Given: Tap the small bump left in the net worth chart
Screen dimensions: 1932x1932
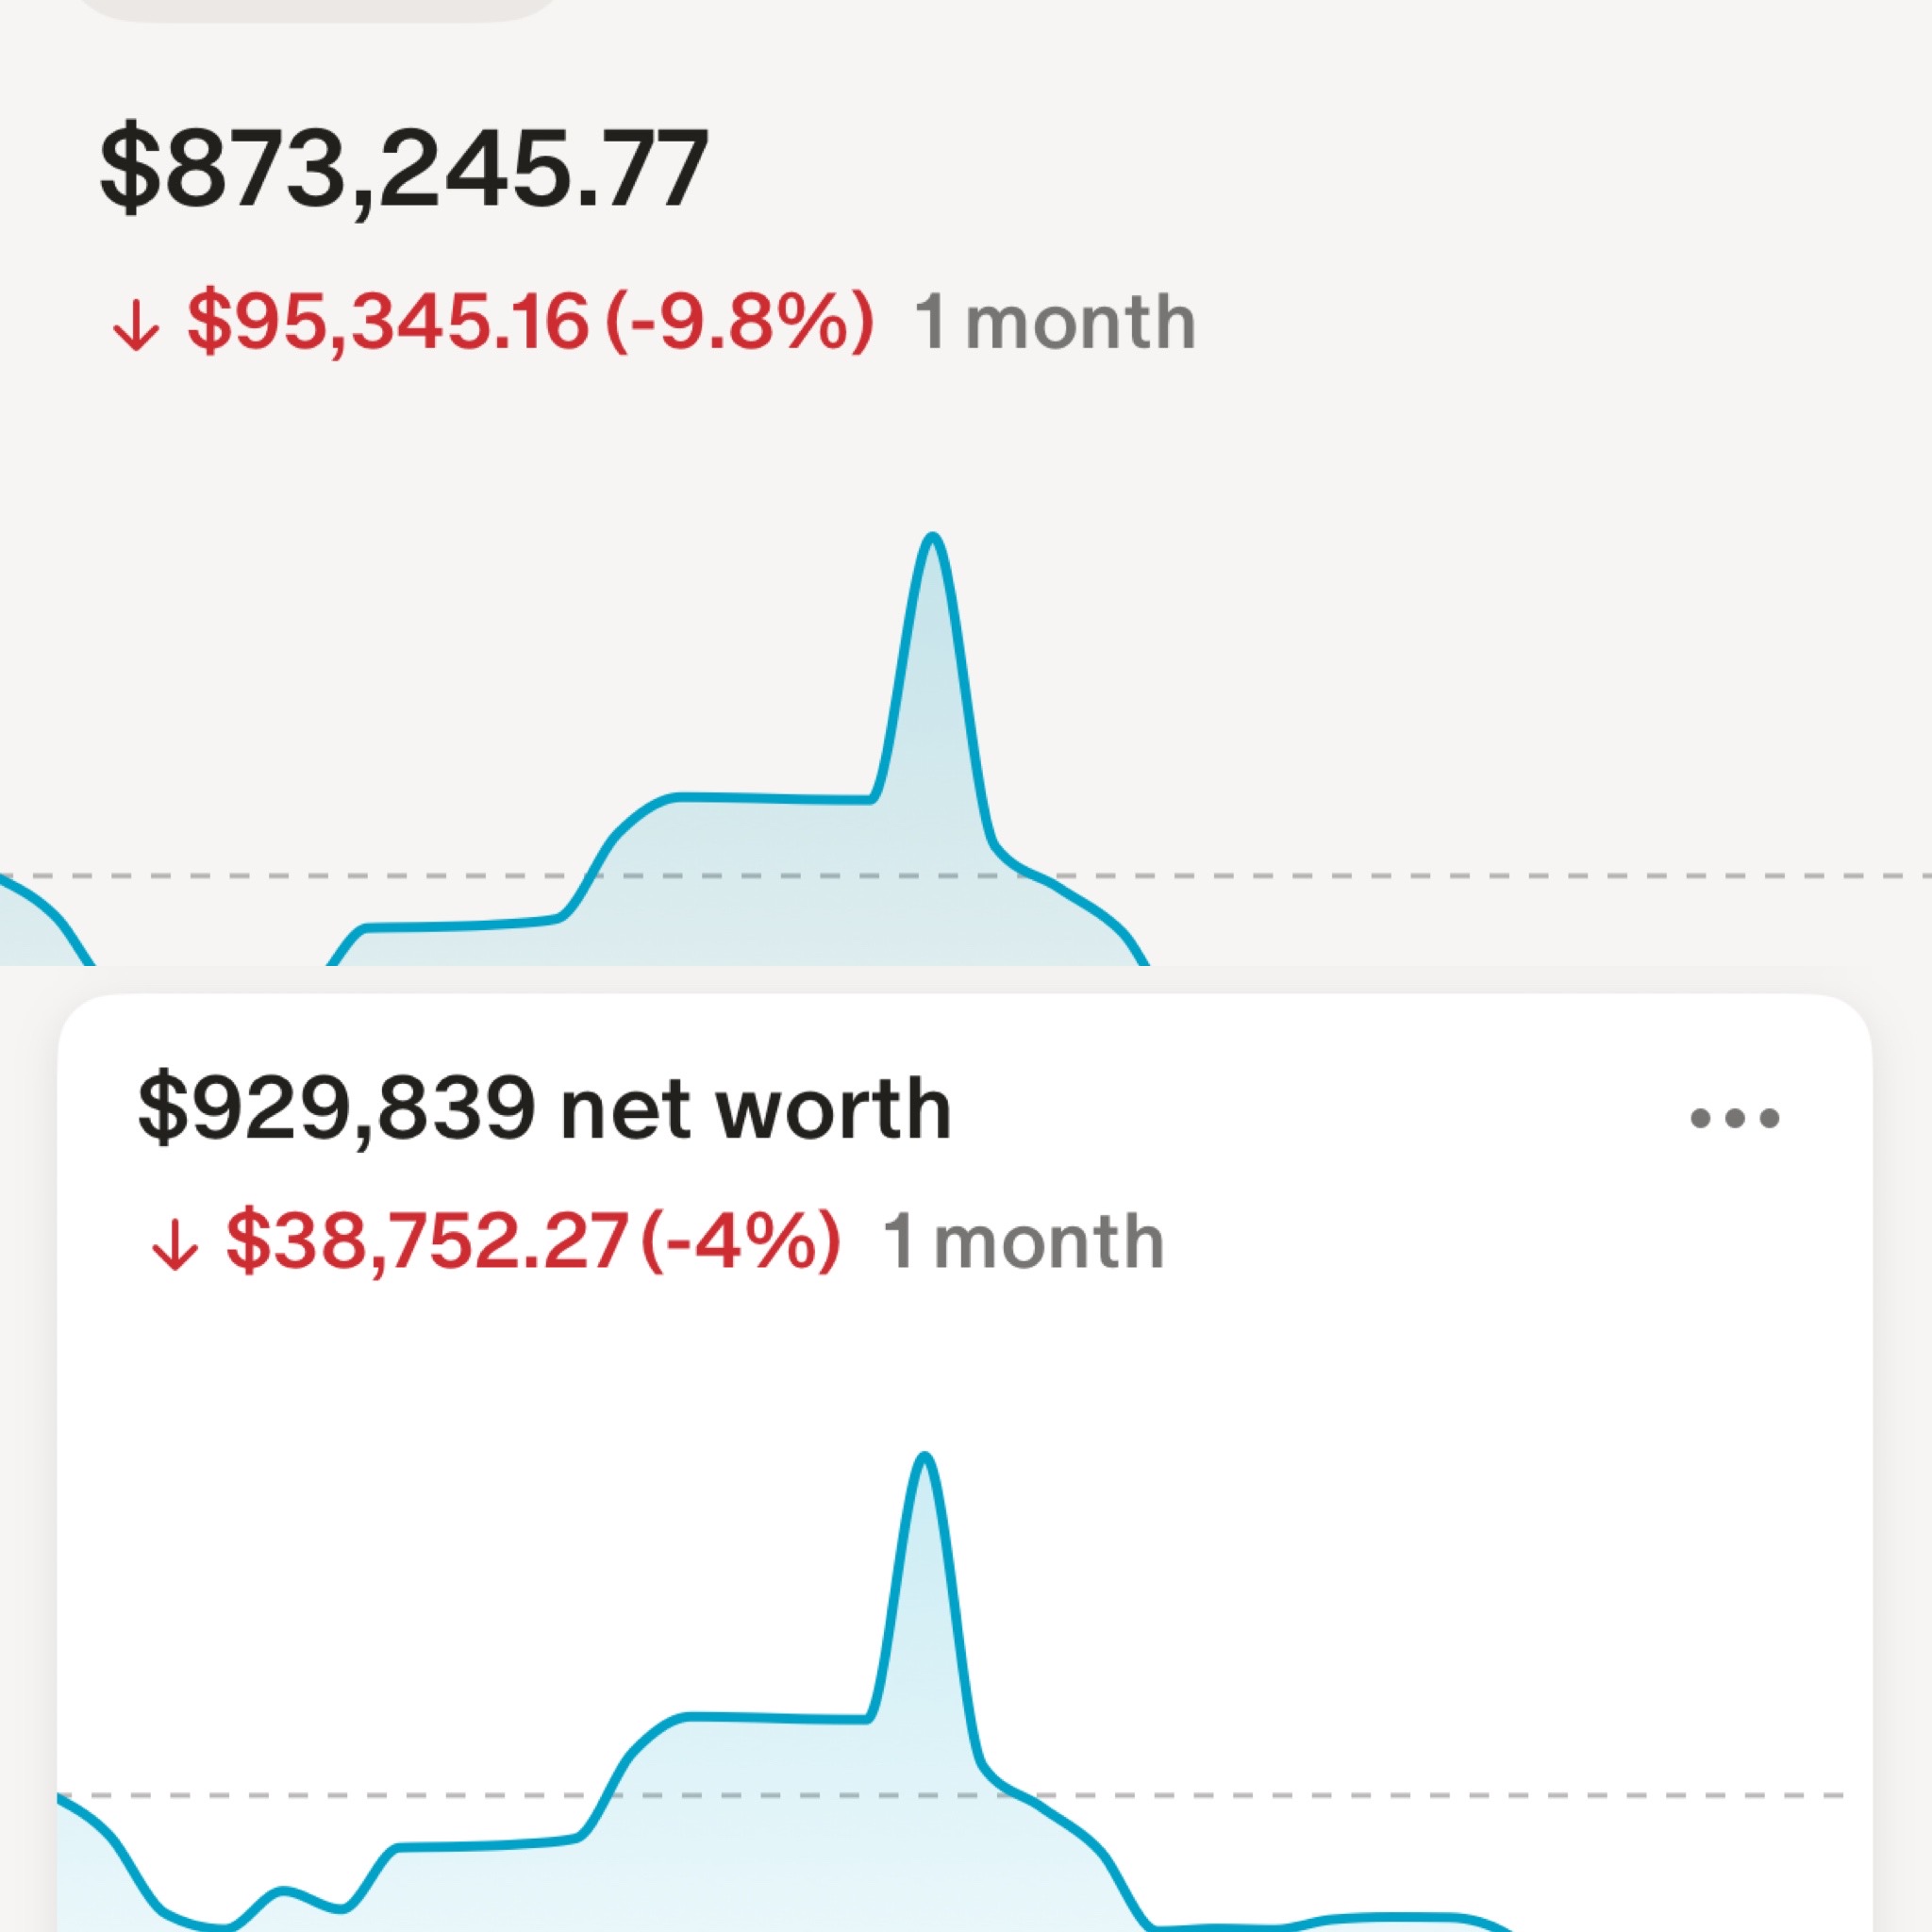Looking at the screenshot, I should pos(284,1890).
